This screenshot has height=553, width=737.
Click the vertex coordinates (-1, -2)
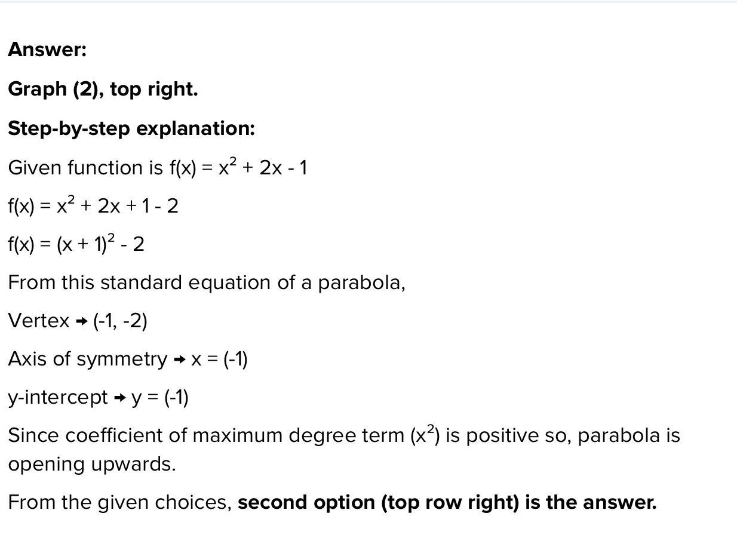pyautogui.click(x=120, y=321)
